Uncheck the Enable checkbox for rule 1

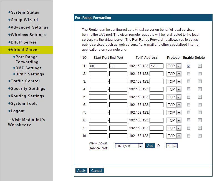tap(189, 66)
